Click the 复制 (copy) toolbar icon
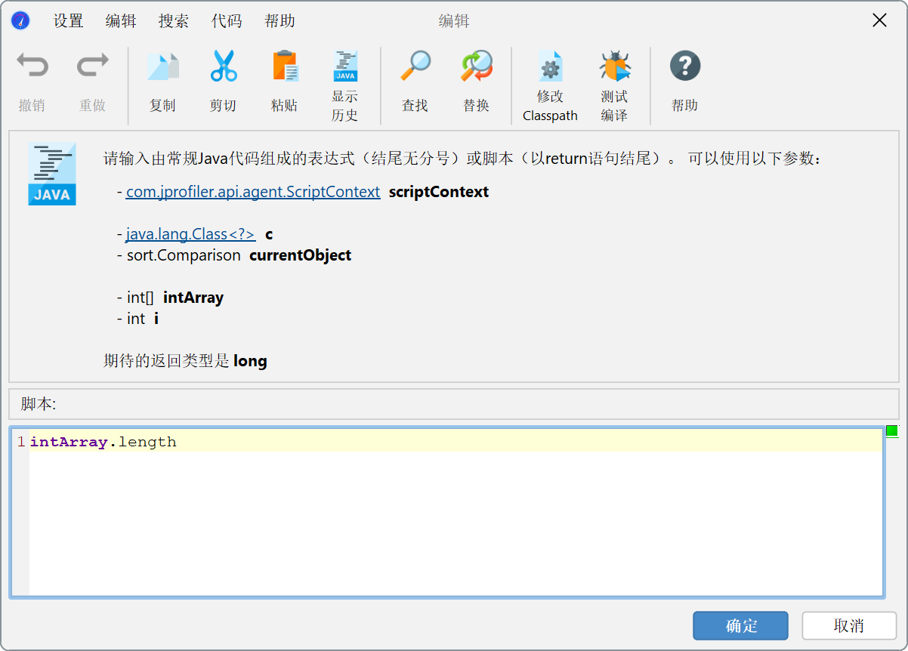The height and width of the screenshot is (651, 908). click(x=162, y=66)
